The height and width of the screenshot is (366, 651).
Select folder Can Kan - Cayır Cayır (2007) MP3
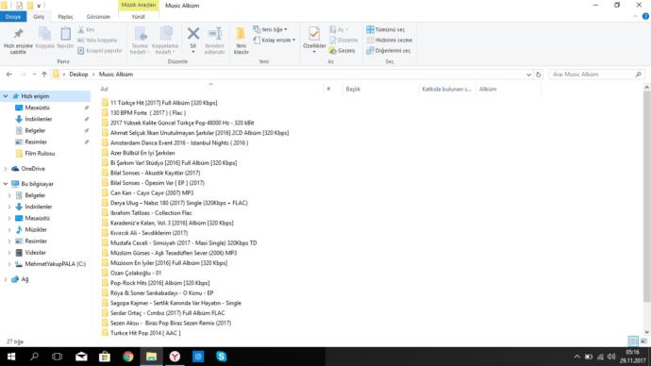tap(152, 193)
